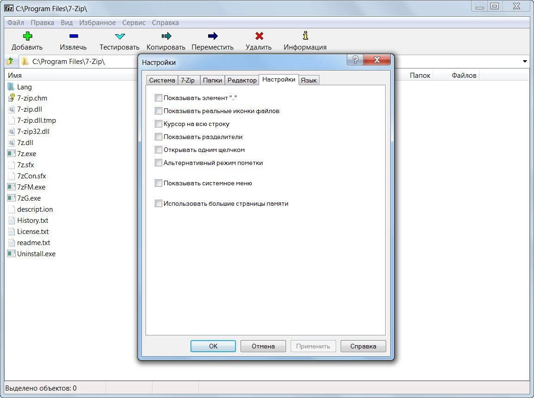
Task: Check Показывать системное меню
Action: point(159,183)
